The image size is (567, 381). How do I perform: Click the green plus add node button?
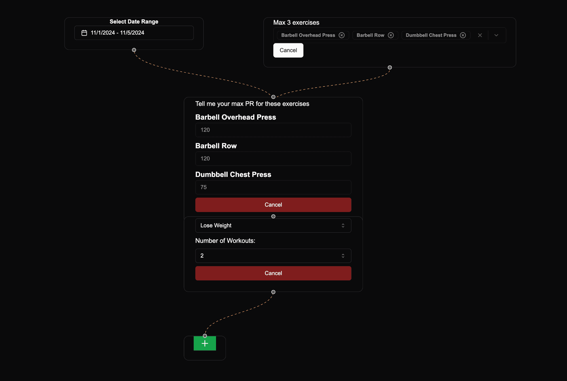click(205, 343)
